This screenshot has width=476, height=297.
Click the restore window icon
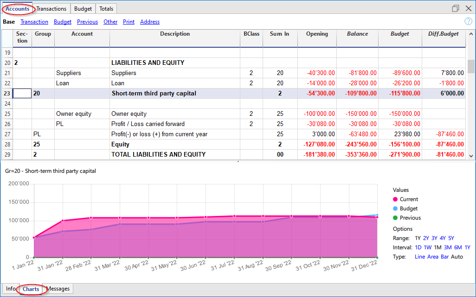pos(456,8)
